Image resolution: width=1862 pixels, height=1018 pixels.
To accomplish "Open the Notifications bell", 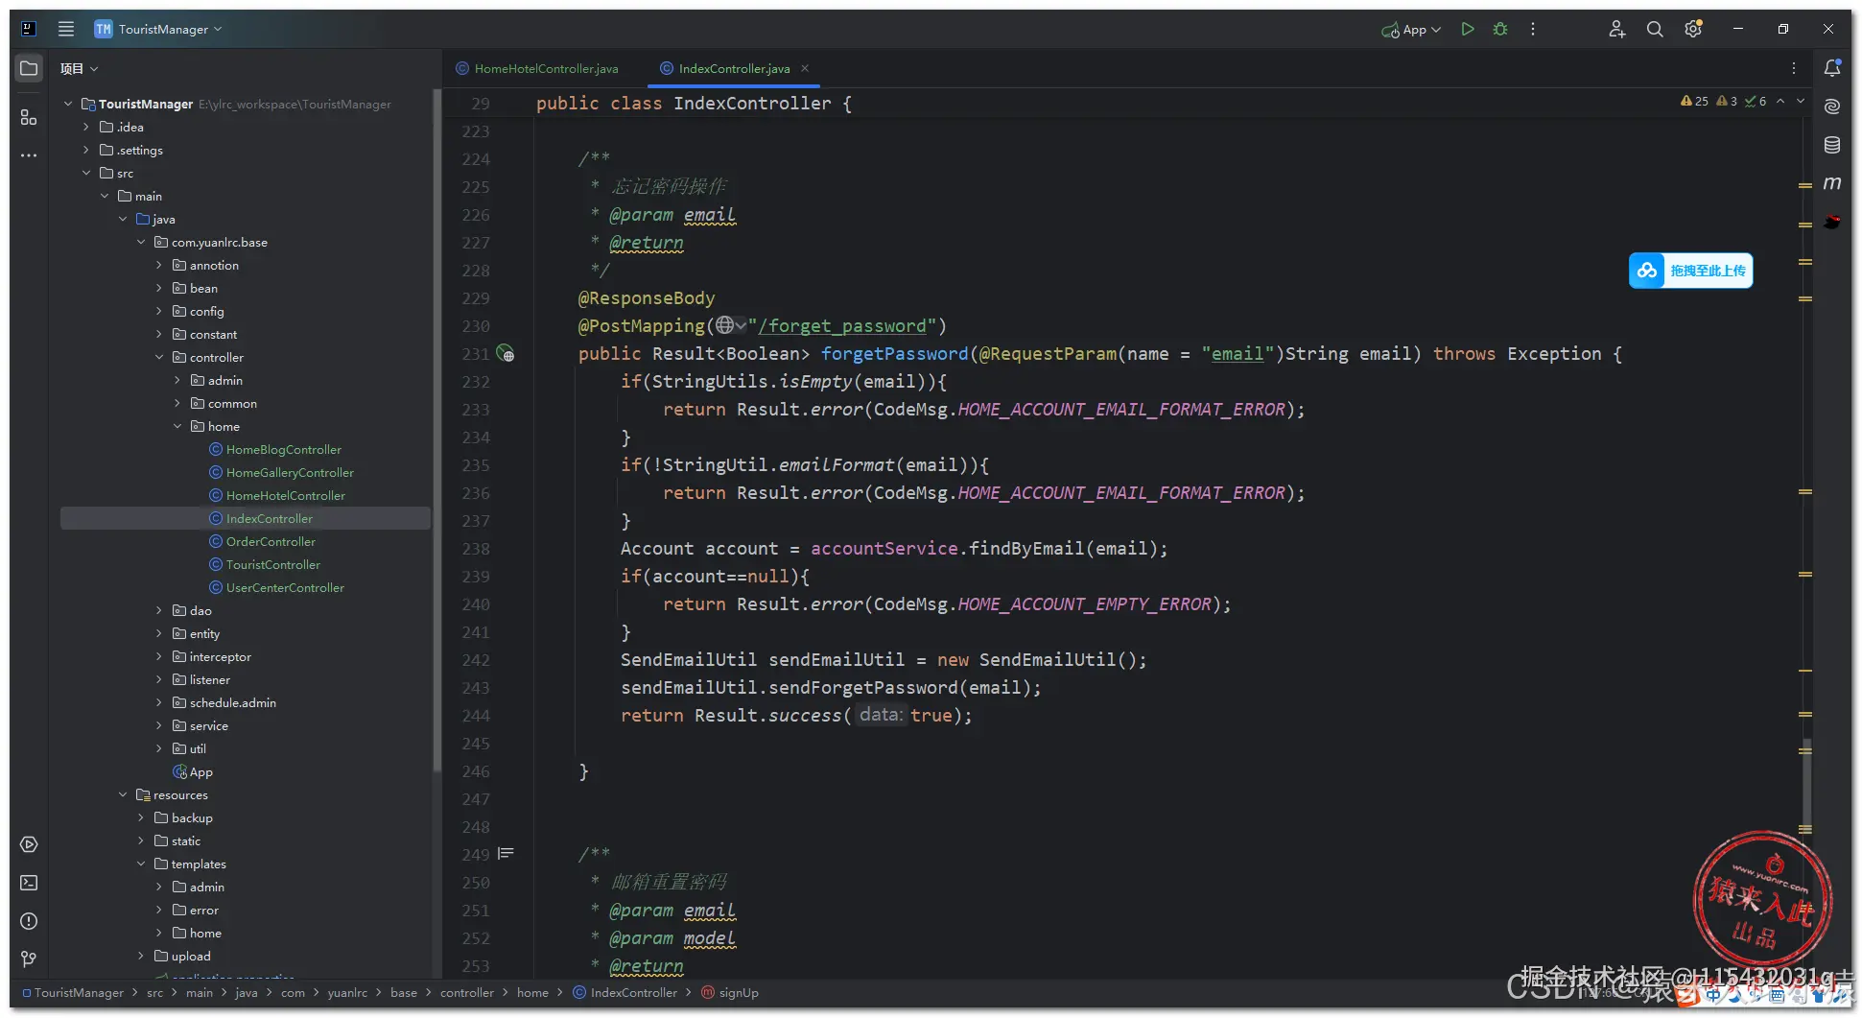I will click(1832, 68).
